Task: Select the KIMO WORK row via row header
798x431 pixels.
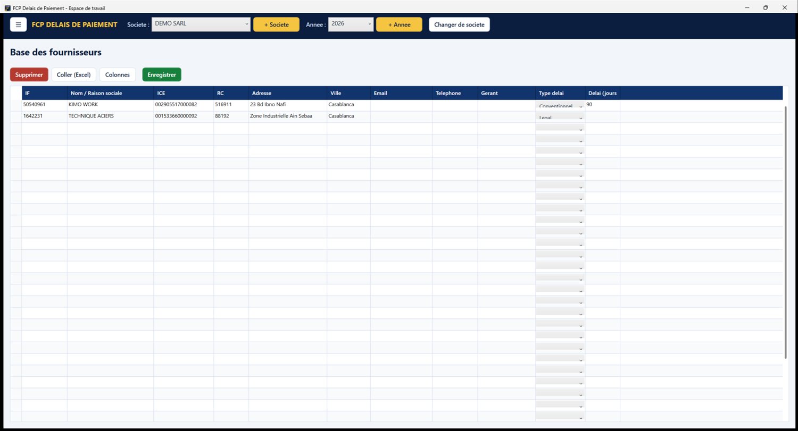Action: click(x=16, y=105)
